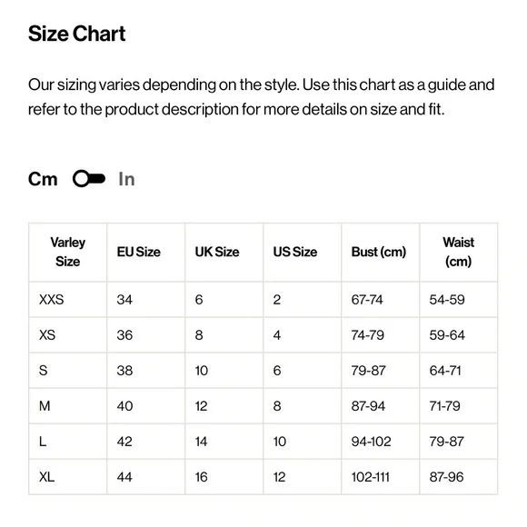Click the UK Size column header
527x527 pixels.
tap(217, 252)
